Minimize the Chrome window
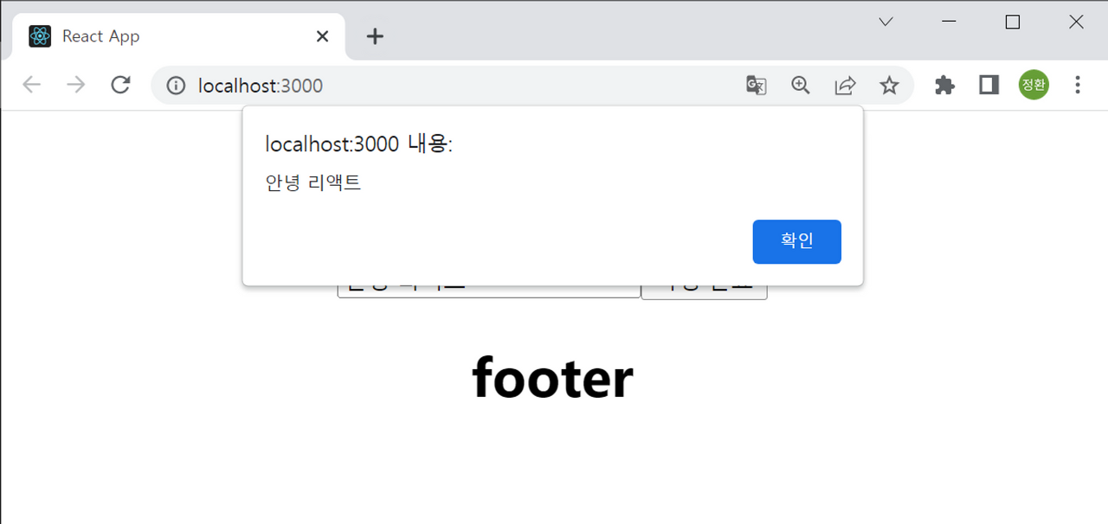 pyautogui.click(x=949, y=22)
